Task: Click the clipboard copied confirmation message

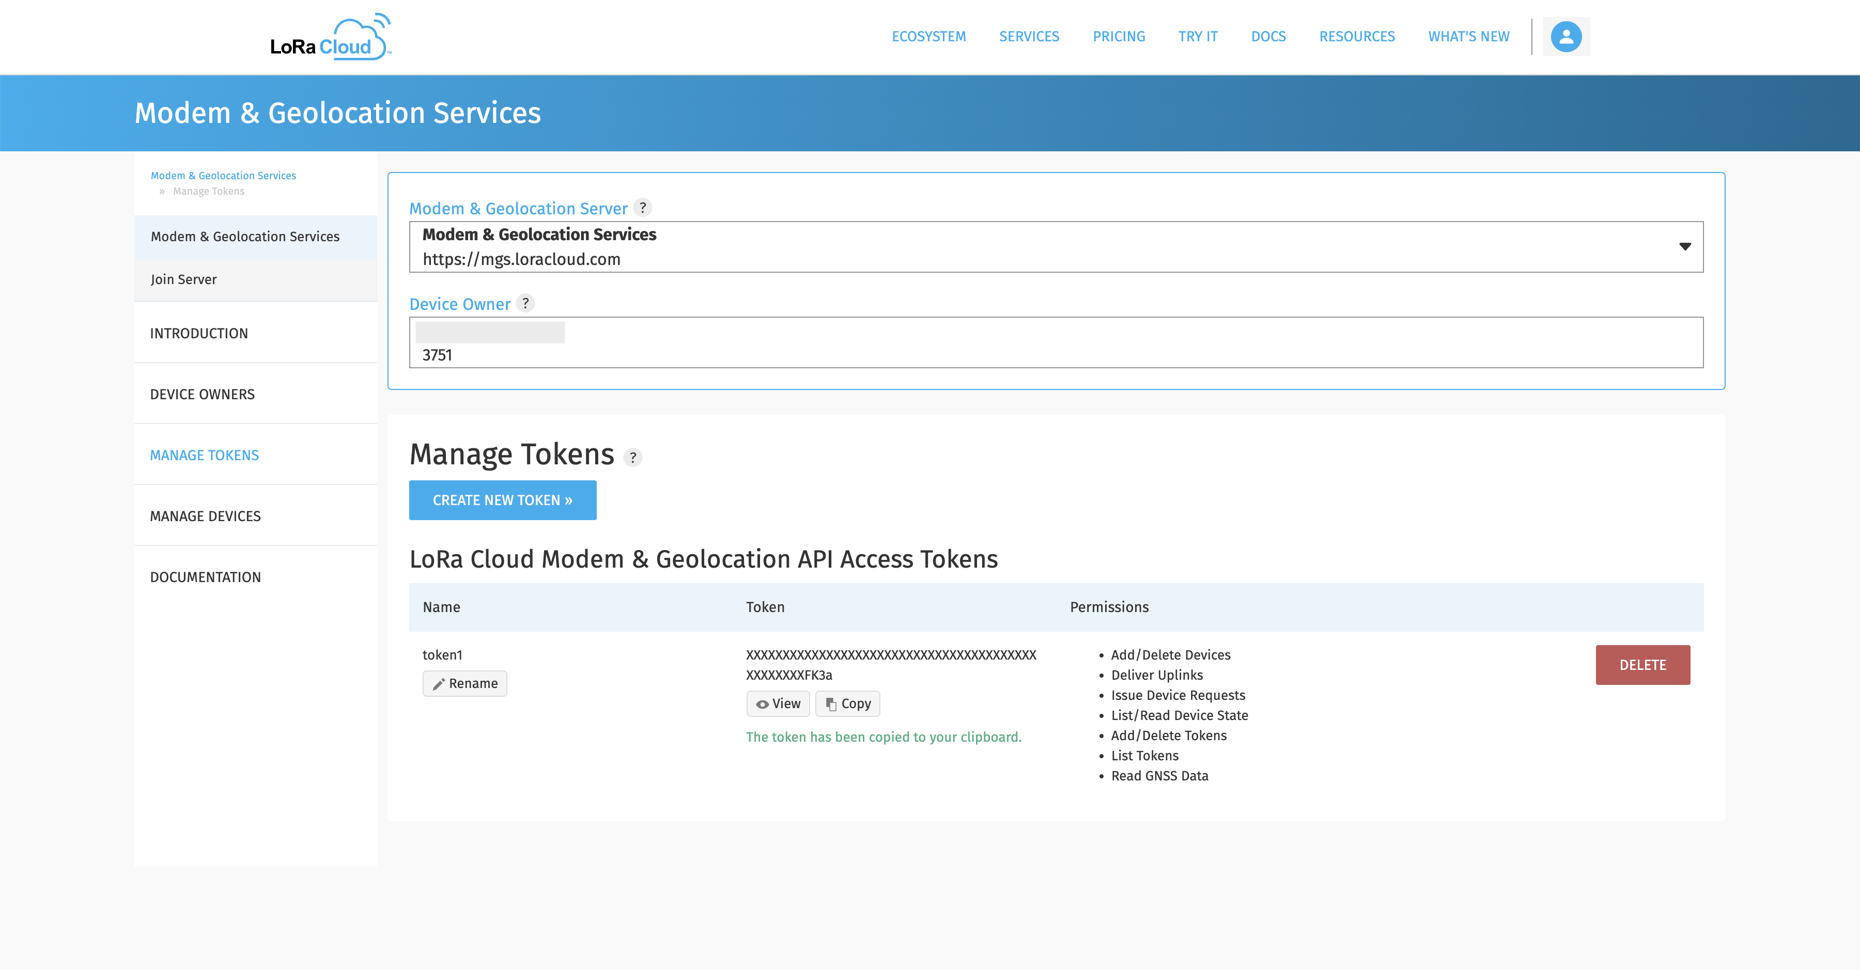Action: (883, 738)
